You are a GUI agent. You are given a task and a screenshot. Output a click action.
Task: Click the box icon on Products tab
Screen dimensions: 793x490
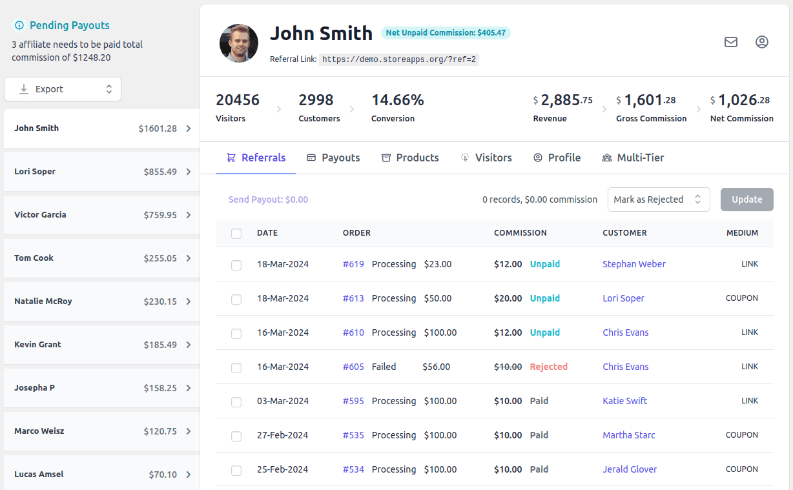point(386,158)
